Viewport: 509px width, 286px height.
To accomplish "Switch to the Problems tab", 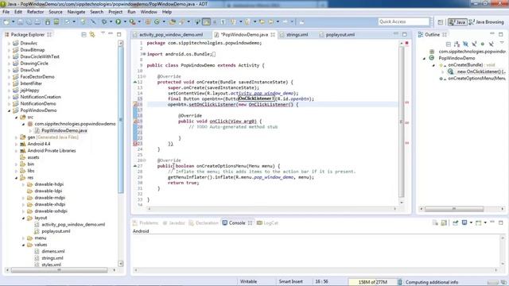I will pos(146,223).
